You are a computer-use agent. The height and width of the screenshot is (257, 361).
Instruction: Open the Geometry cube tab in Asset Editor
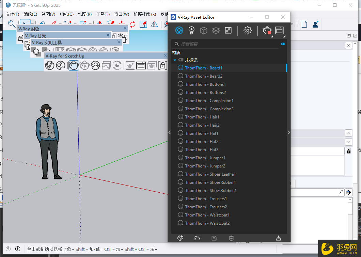[x=204, y=30]
